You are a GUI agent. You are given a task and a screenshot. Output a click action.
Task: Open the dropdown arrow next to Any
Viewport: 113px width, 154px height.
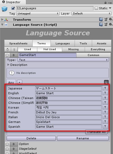pyautogui.click(x=20, y=82)
